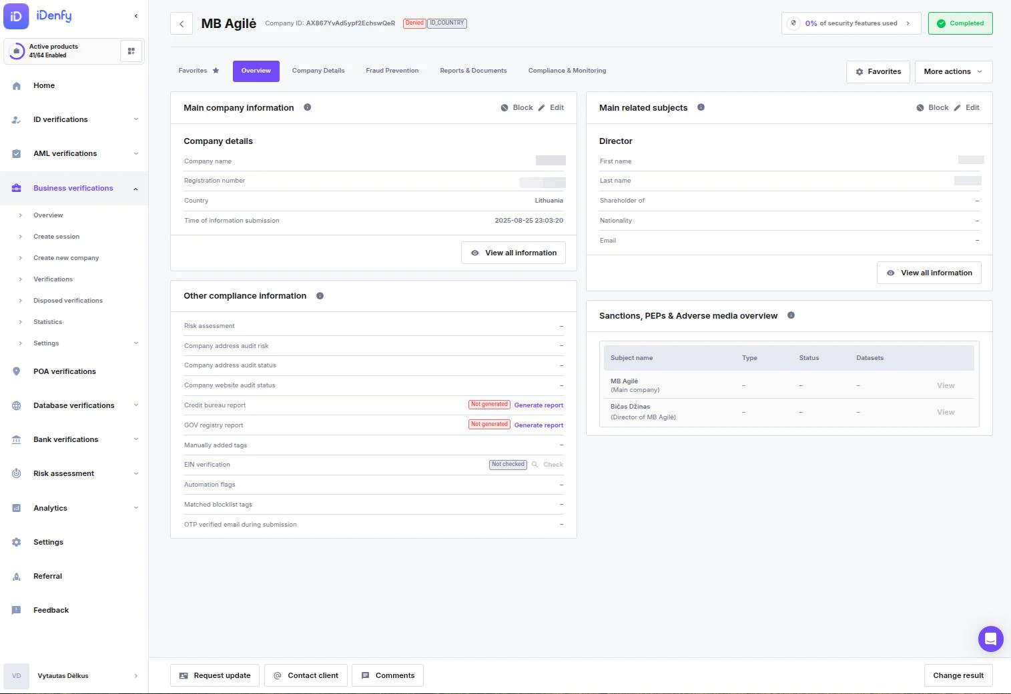This screenshot has height=694, width=1011.
Task: Click Edit in Main company information
Action: tap(551, 107)
